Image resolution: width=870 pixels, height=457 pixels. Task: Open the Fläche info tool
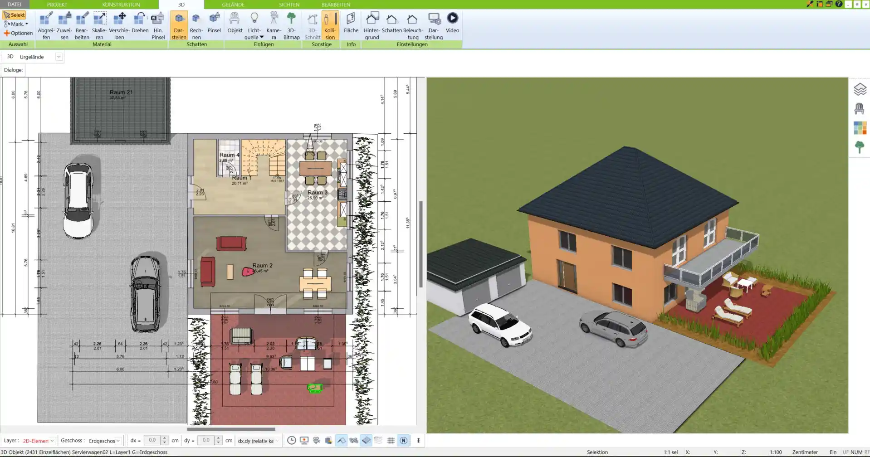pyautogui.click(x=351, y=23)
